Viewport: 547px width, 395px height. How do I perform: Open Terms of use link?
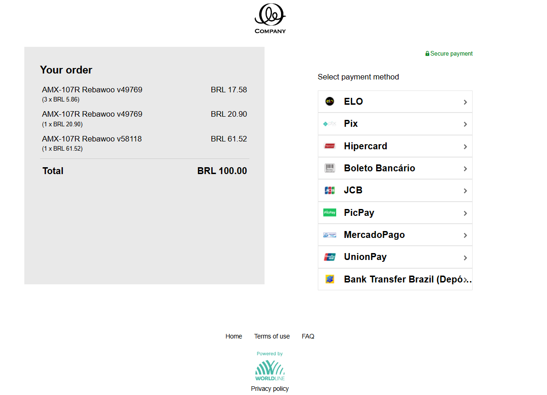coord(272,336)
